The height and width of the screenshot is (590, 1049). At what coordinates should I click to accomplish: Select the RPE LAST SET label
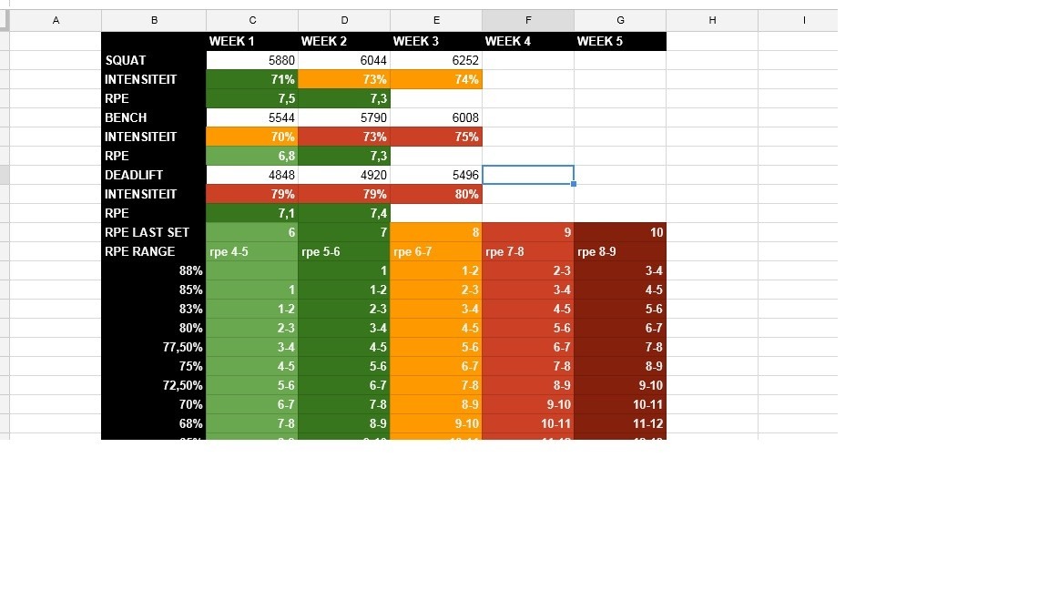153,232
